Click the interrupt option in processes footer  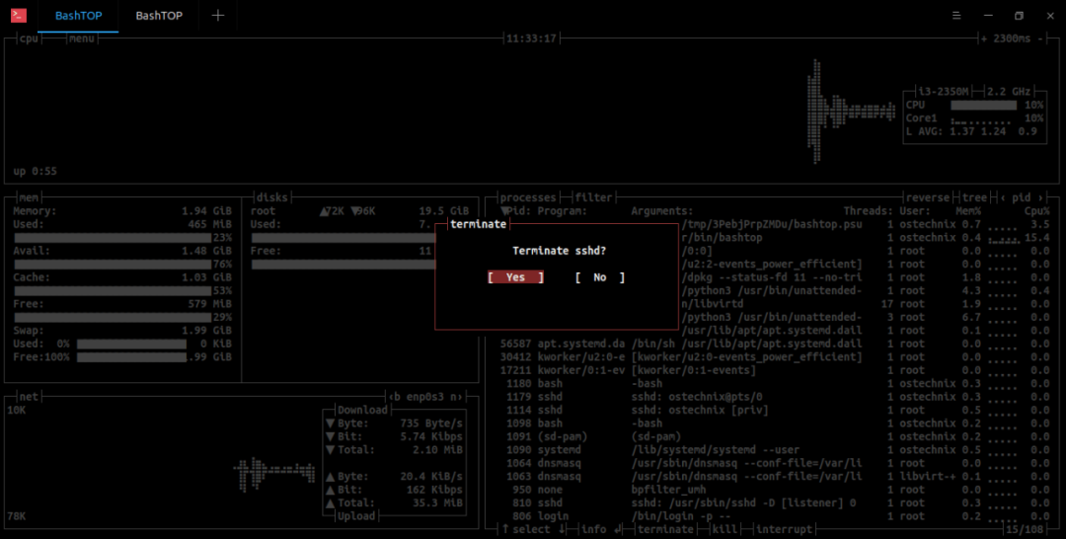coord(784,529)
